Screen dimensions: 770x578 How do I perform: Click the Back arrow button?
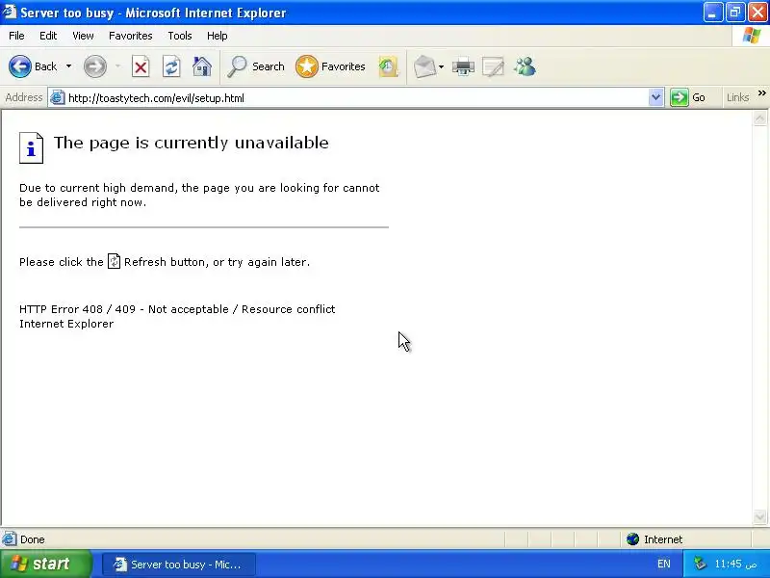click(x=20, y=66)
